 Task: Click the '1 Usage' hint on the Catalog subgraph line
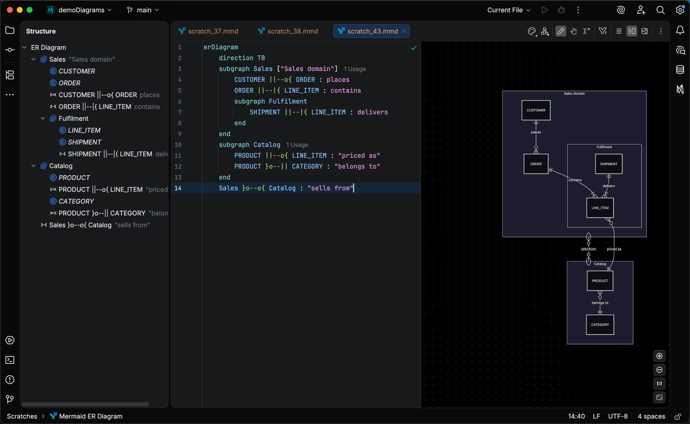297,145
